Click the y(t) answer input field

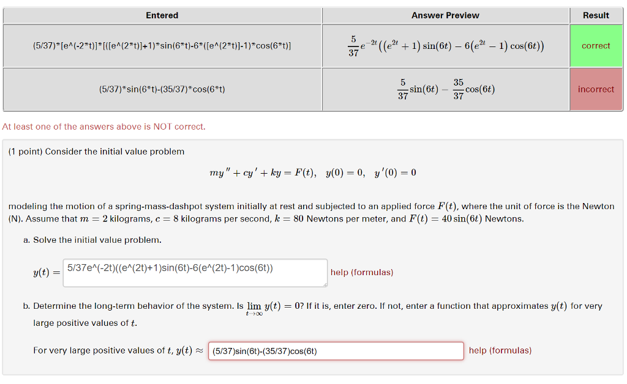pyautogui.click(x=195, y=273)
